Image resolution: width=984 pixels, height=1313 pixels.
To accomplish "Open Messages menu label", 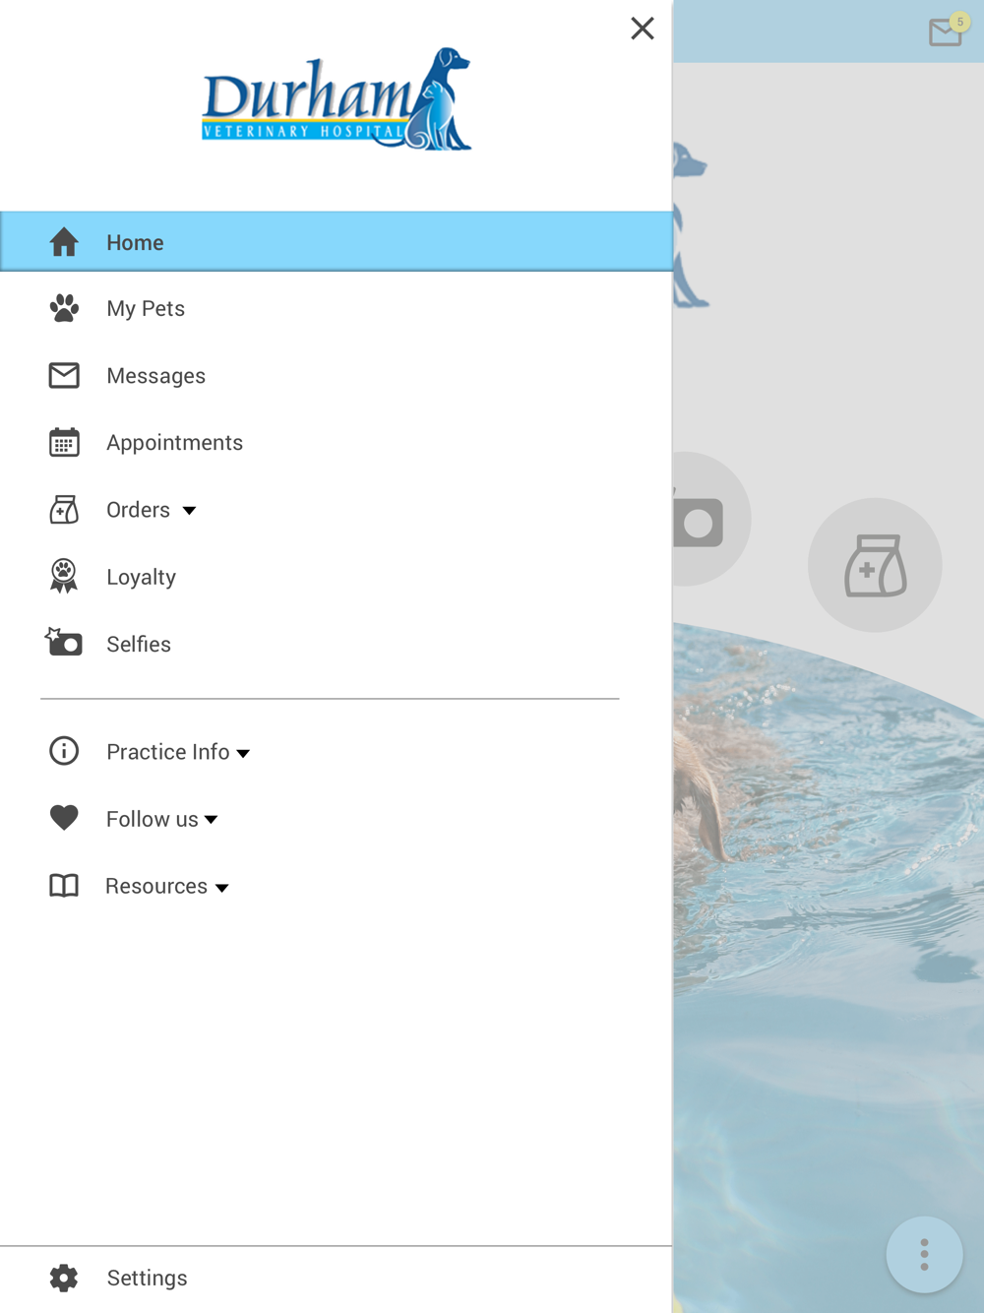I will (155, 376).
